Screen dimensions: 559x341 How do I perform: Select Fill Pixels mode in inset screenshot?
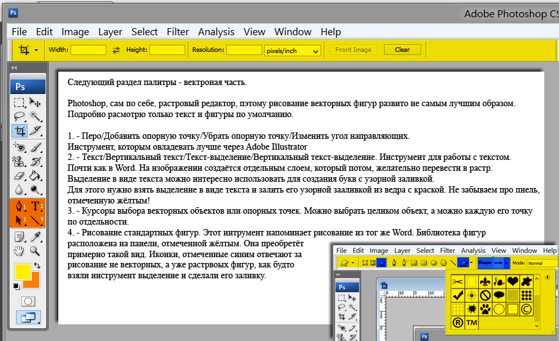(x=381, y=263)
